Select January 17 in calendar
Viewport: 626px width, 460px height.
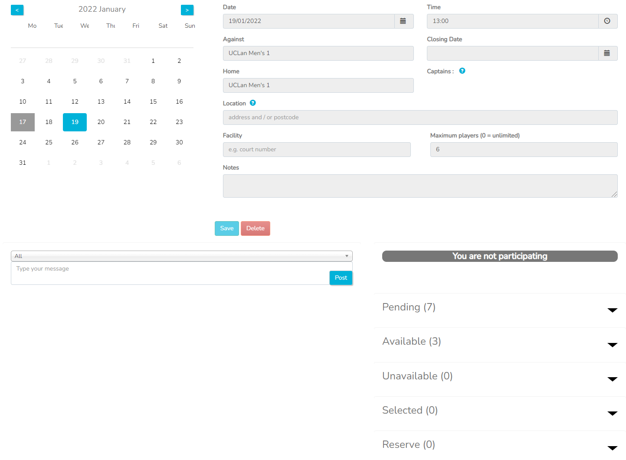(x=23, y=122)
